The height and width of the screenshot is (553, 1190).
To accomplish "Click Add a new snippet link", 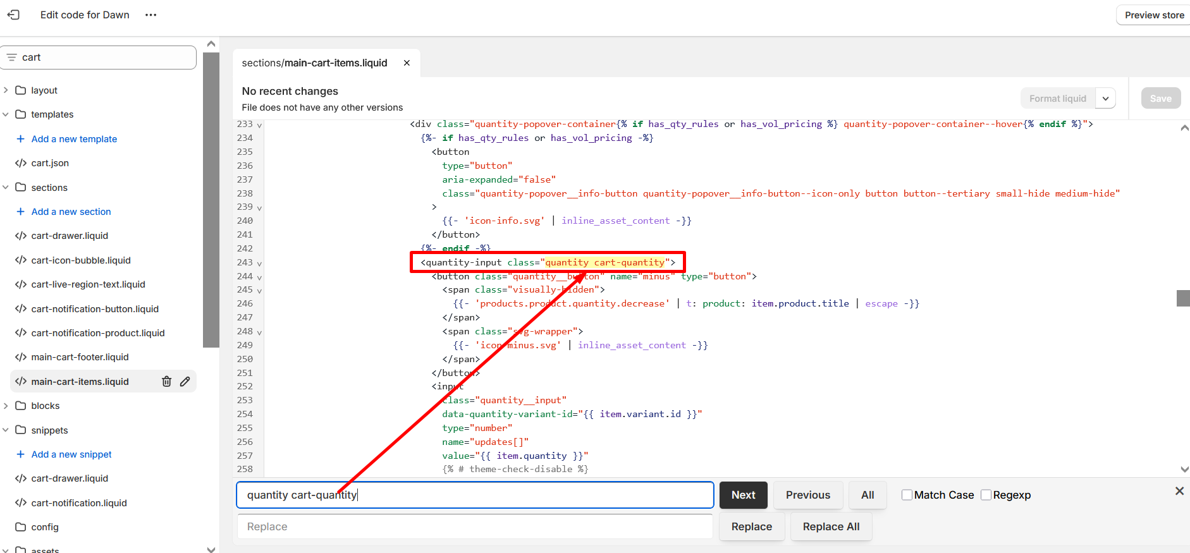I will (x=71, y=454).
